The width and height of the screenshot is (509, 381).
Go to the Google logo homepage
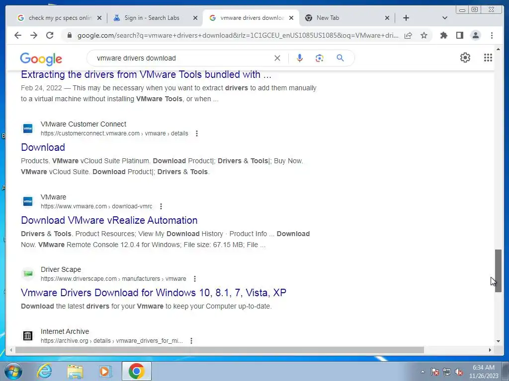(x=41, y=59)
